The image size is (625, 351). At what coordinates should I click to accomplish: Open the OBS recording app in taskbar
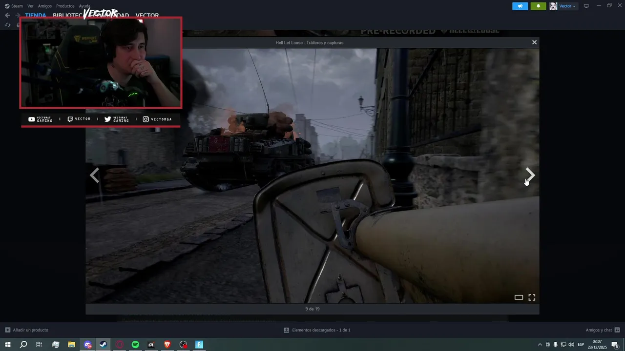coord(183,345)
